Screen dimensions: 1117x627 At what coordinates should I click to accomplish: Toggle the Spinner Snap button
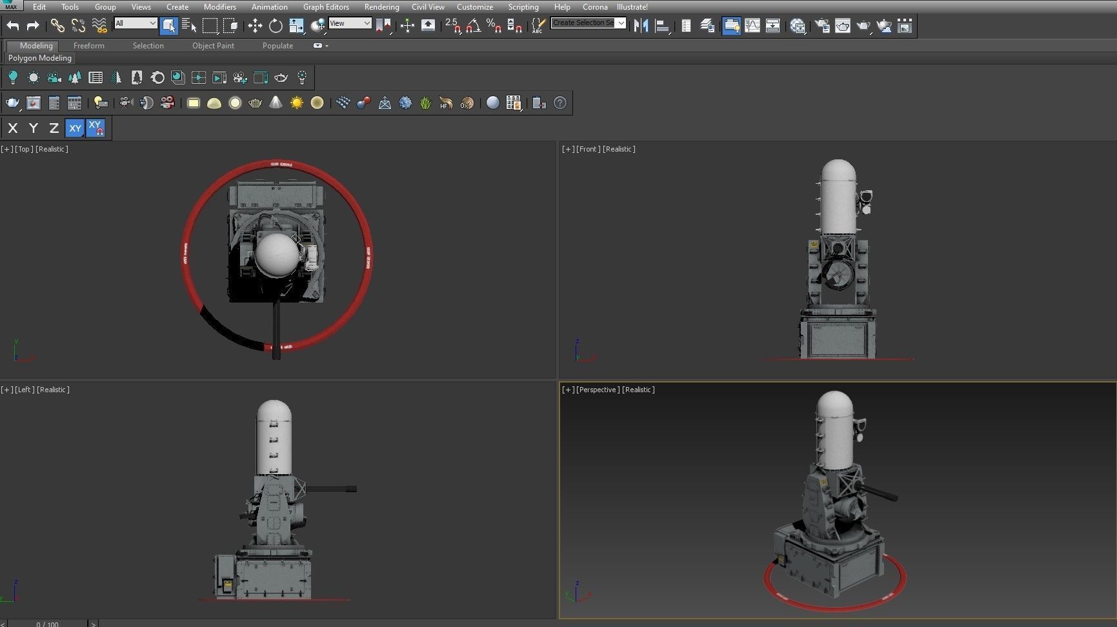click(x=514, y=26)
